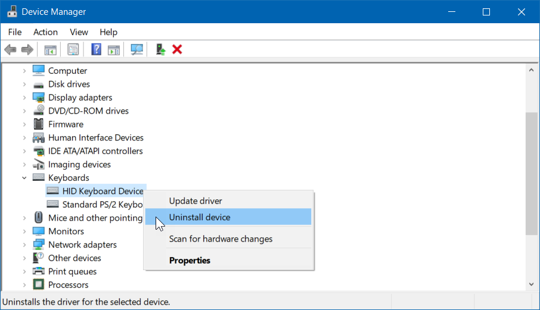Select the Human Interface Devices item
This screenshot has height=310, width=540.
(x=95, y=137)
